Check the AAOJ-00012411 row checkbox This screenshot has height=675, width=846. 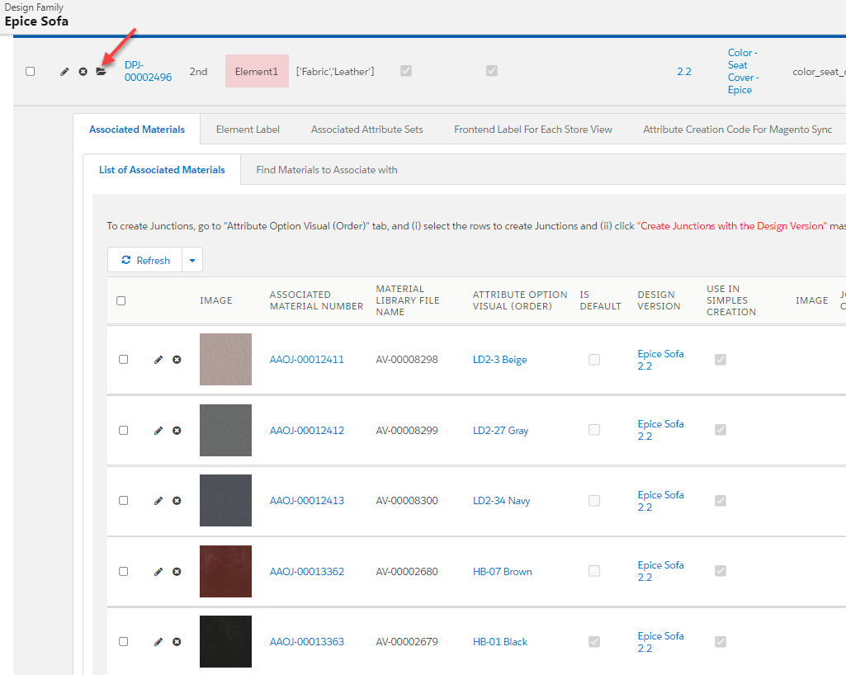pyautogui.click(x=124, y=359)
